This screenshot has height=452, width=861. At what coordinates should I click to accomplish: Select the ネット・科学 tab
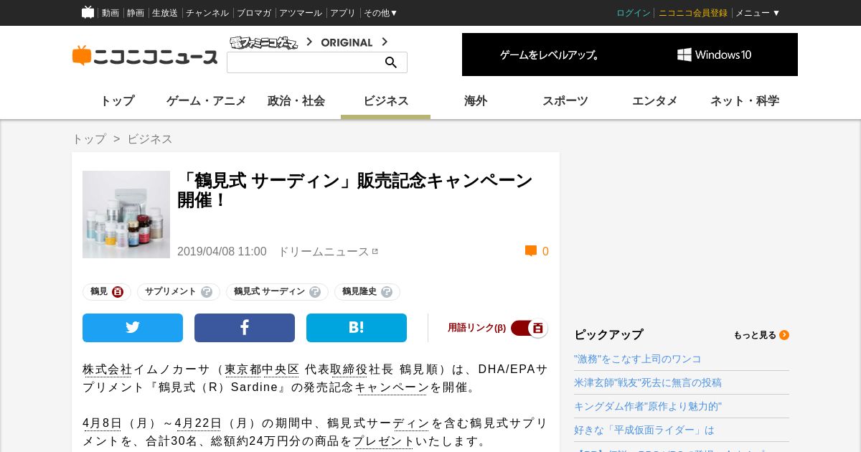[x=745, y=101]
